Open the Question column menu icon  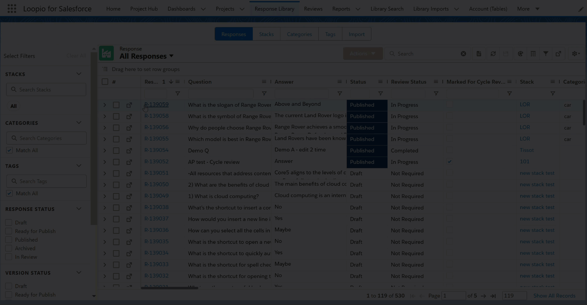(264, 82)
